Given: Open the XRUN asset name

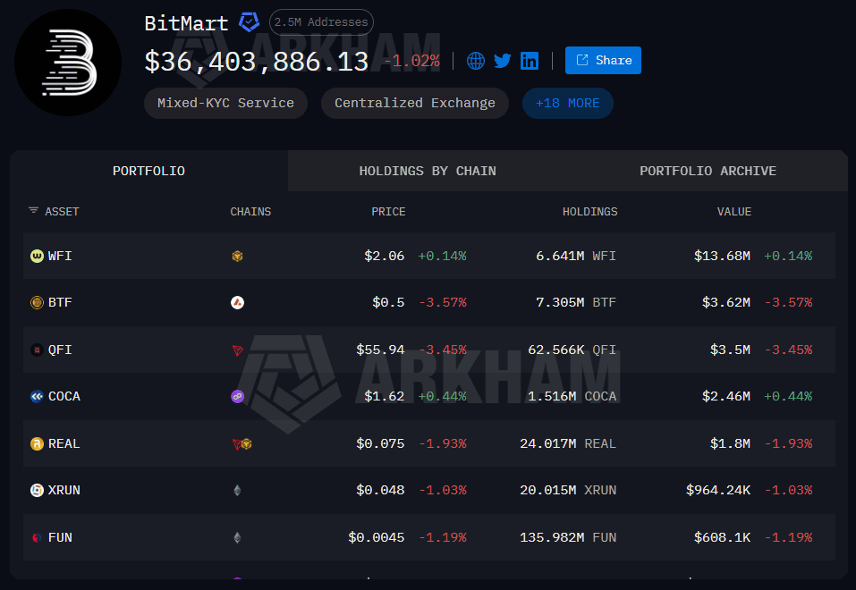Looking at the screenshot, I should pos(64,490).
